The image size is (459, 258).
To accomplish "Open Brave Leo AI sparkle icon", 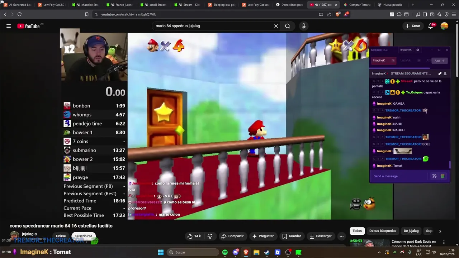I will coord(439,14).
